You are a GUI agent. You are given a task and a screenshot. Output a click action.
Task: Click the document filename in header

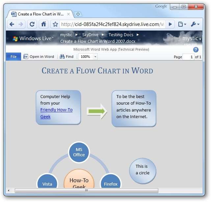[98, 41]
